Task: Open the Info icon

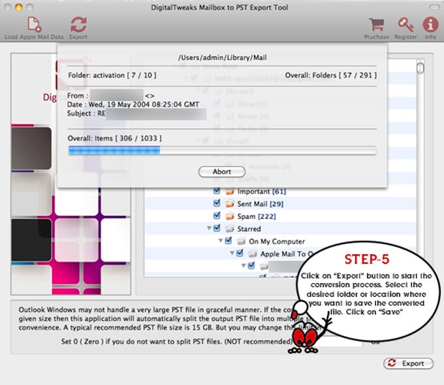Action: pyautogui.click(x=430, y=24)
